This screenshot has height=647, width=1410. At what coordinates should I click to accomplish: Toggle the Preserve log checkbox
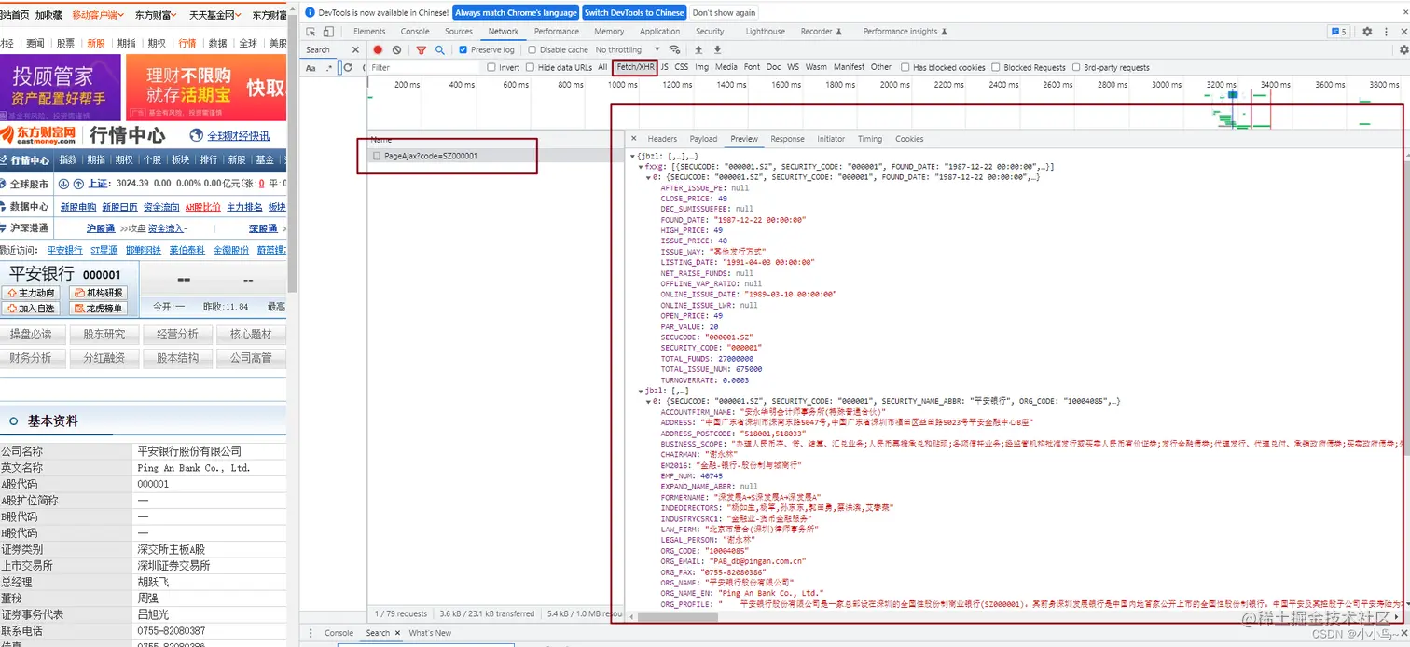[463, 49]
